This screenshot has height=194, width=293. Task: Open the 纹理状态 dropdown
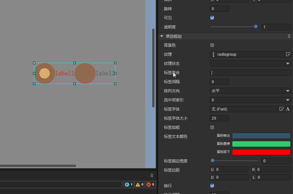(250, 63)
